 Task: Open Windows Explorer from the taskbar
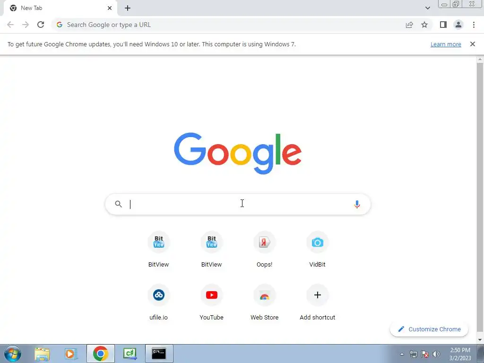coord(42,354)
